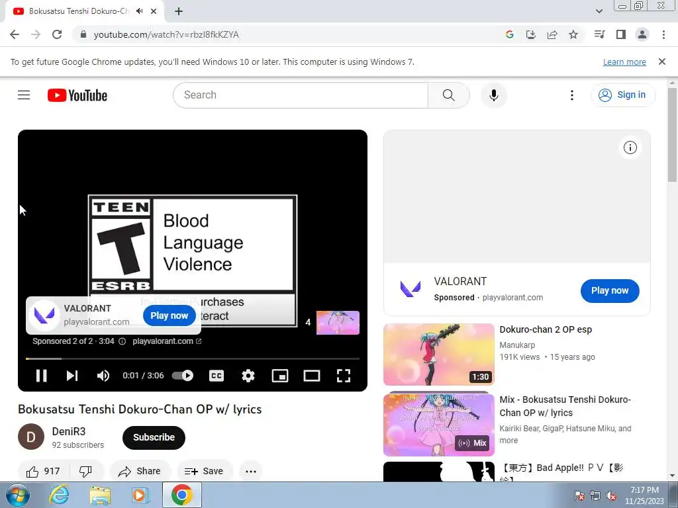This screenshot has width=678, height=508.
Task: Focus the YouTube search field
Action: [x=301, y=95]
